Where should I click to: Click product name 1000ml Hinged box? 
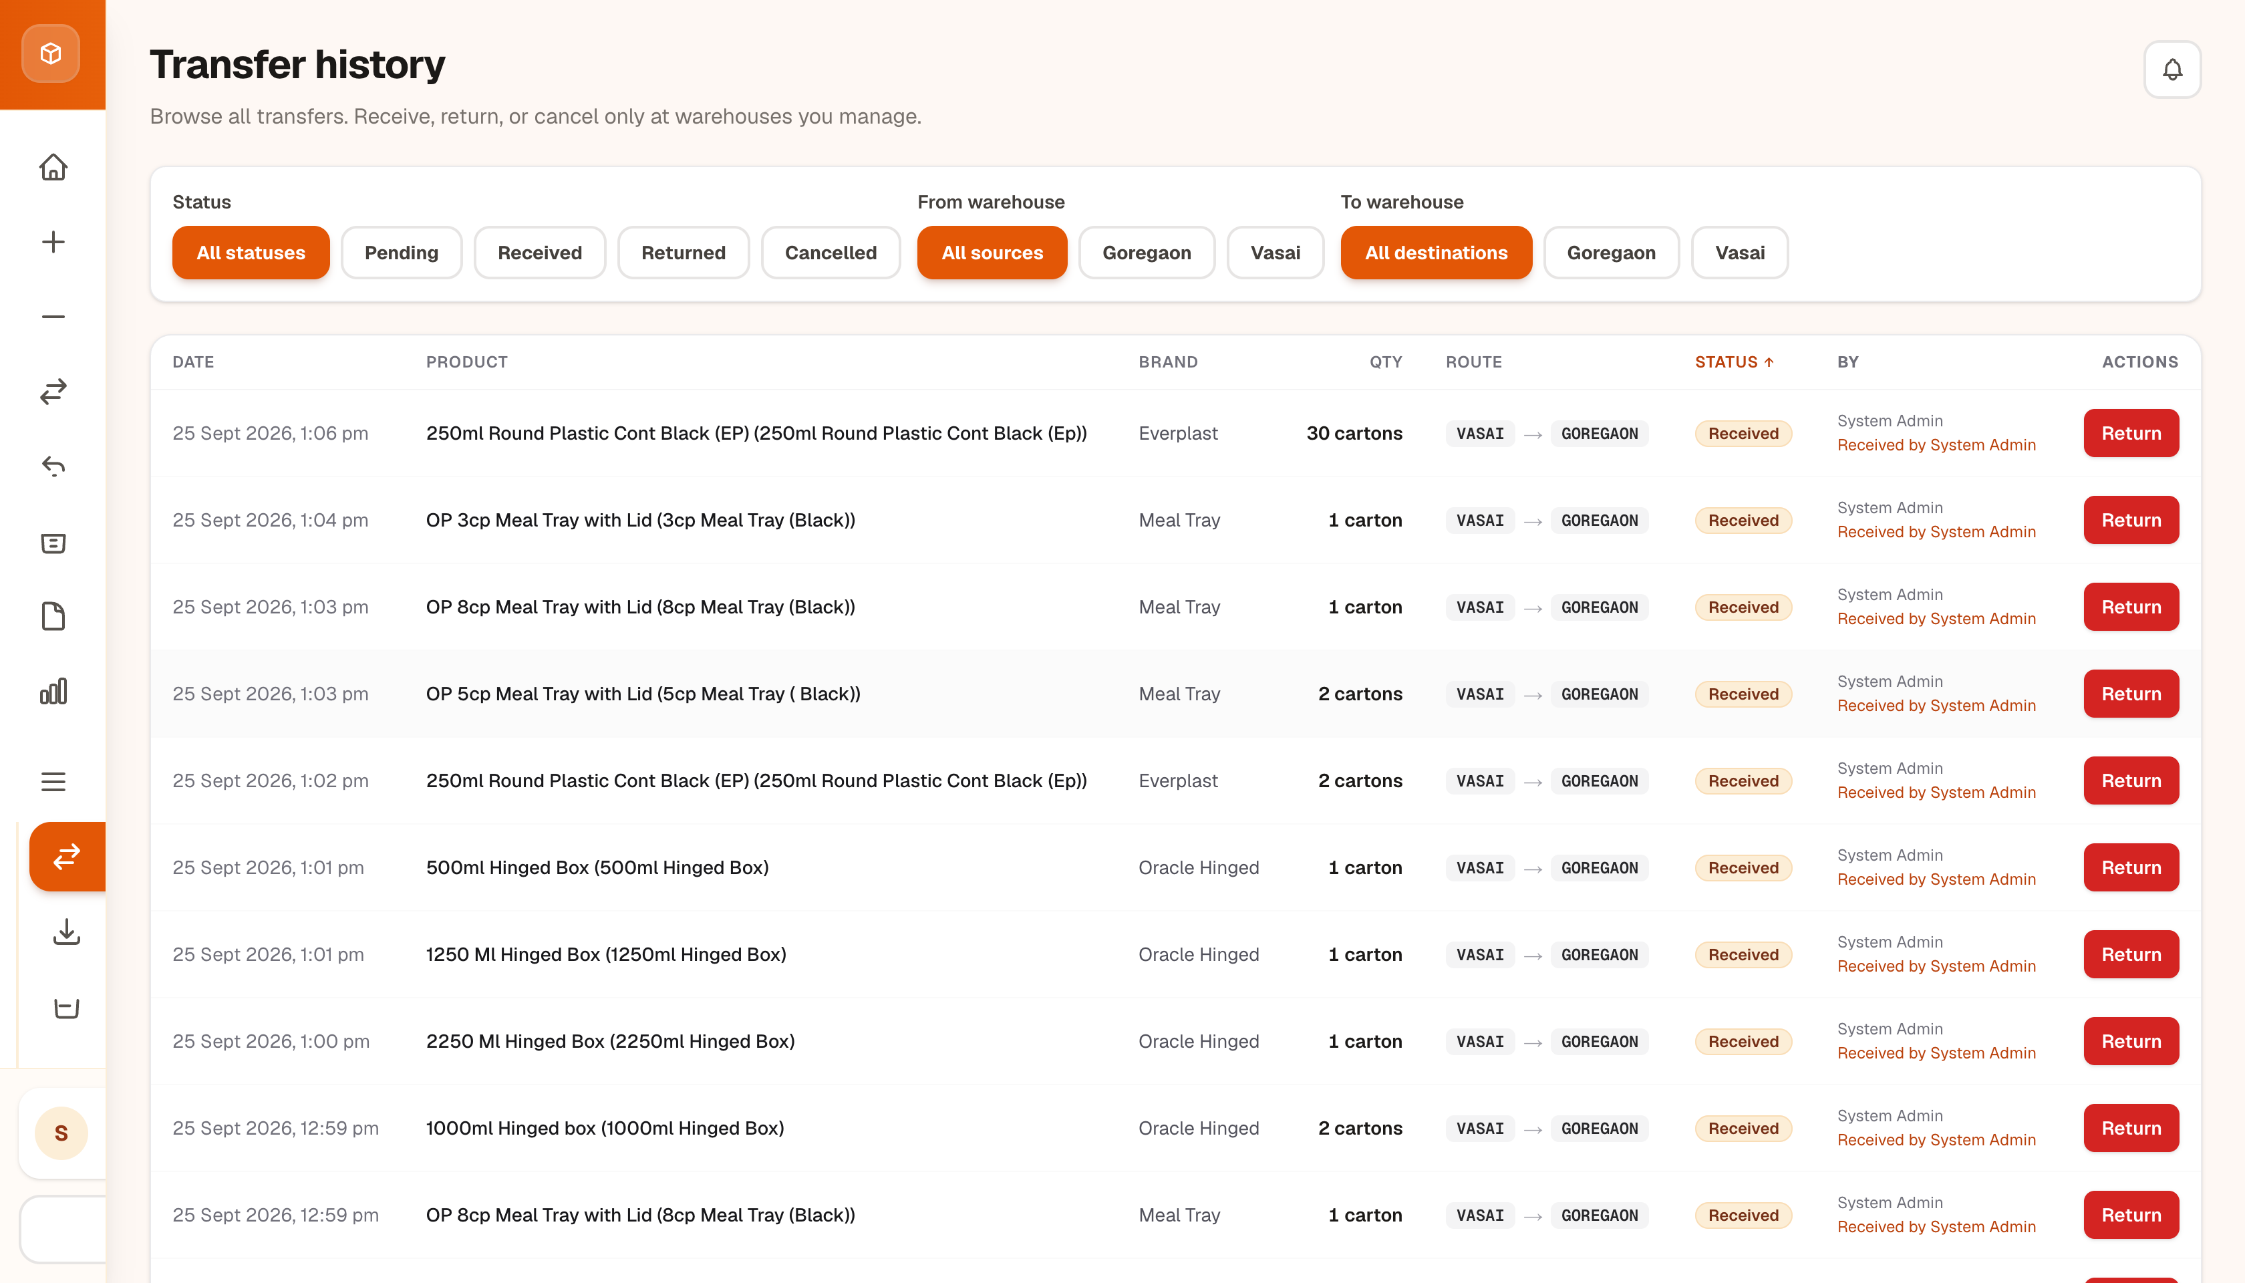click(605, 1129)
